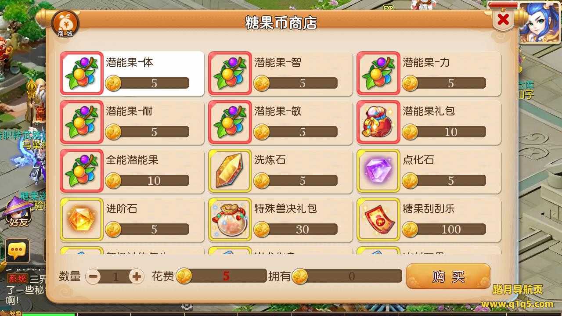Select the 进阶石 orange gem icon

click(x=82, y=219)
